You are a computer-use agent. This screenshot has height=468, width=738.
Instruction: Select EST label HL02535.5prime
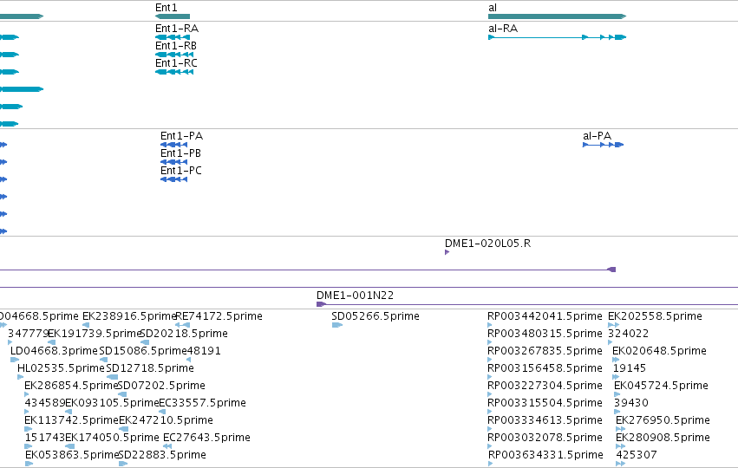(x=61, y=368)
